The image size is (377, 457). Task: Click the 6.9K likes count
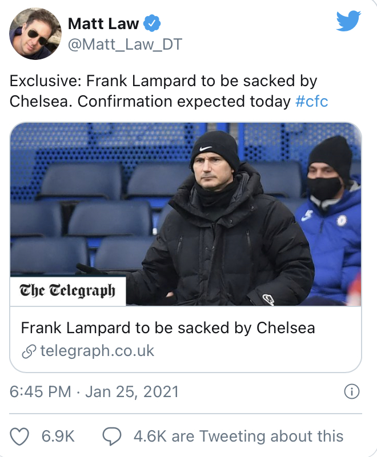(x=59, y=436)
